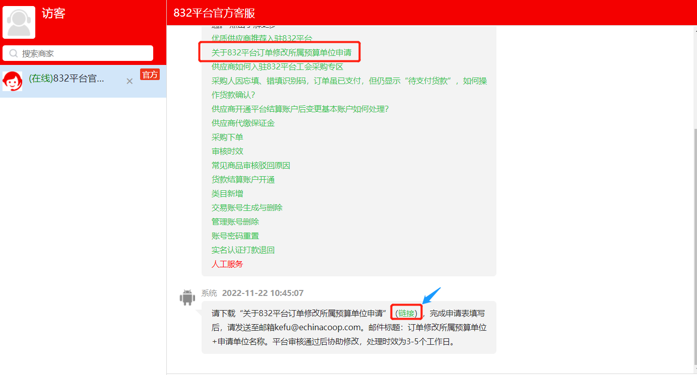This screenshot has width=697, height=375.
Task: Click the visitor avatar icon
Action: tap(19, 22)
